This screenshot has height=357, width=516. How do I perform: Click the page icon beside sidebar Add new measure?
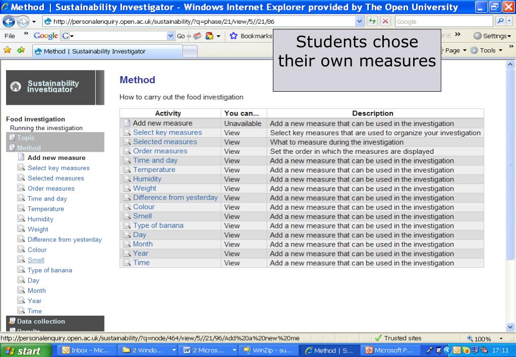(x=21, y=157)
